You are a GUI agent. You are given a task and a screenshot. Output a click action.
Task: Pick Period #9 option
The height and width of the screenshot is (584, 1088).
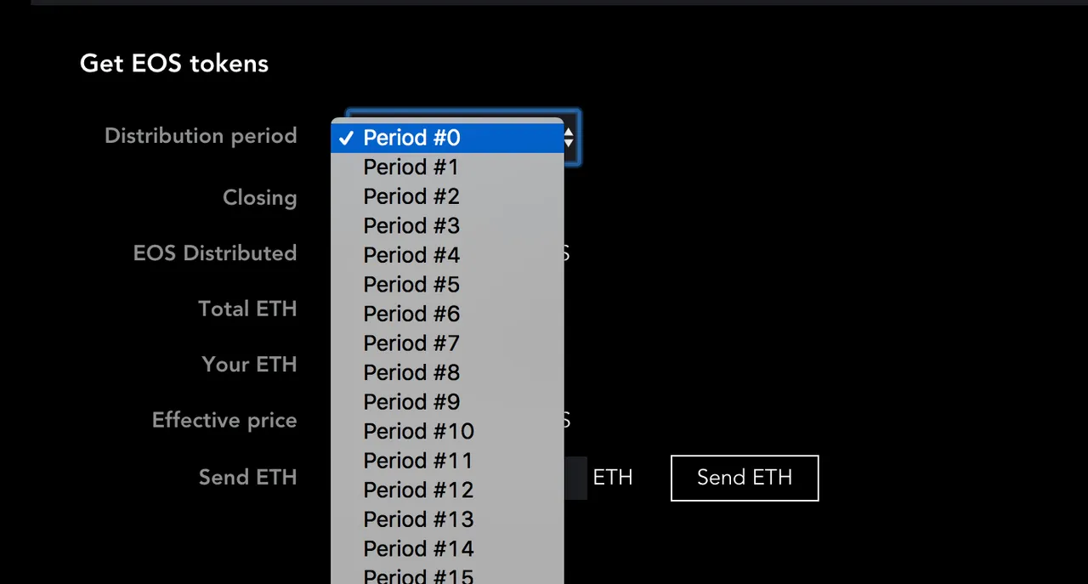pyautogui.click(x=411, y=402)
